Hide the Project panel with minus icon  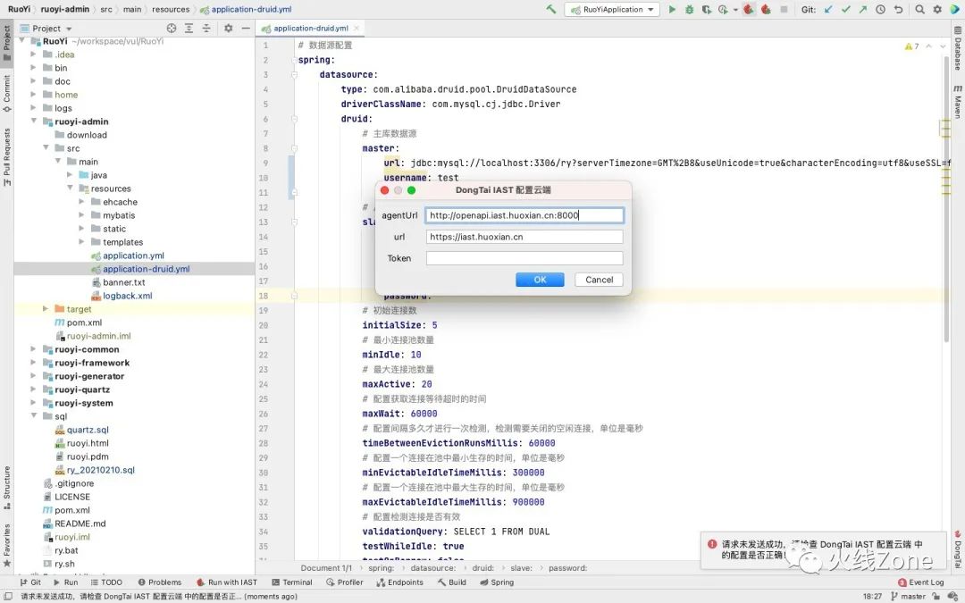pos(246,29)
